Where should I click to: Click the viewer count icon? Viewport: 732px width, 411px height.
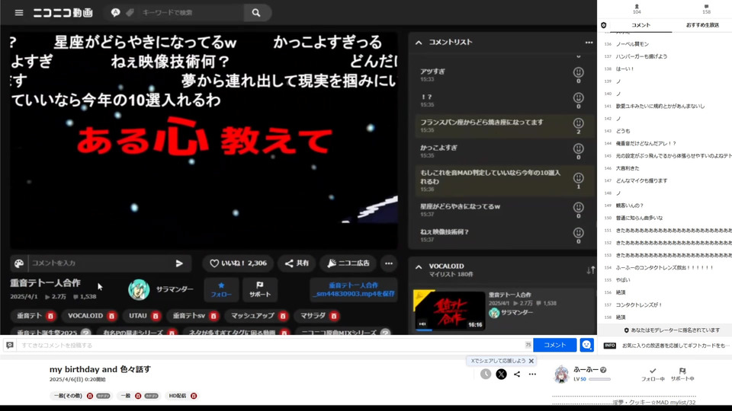tap(637, 7)
